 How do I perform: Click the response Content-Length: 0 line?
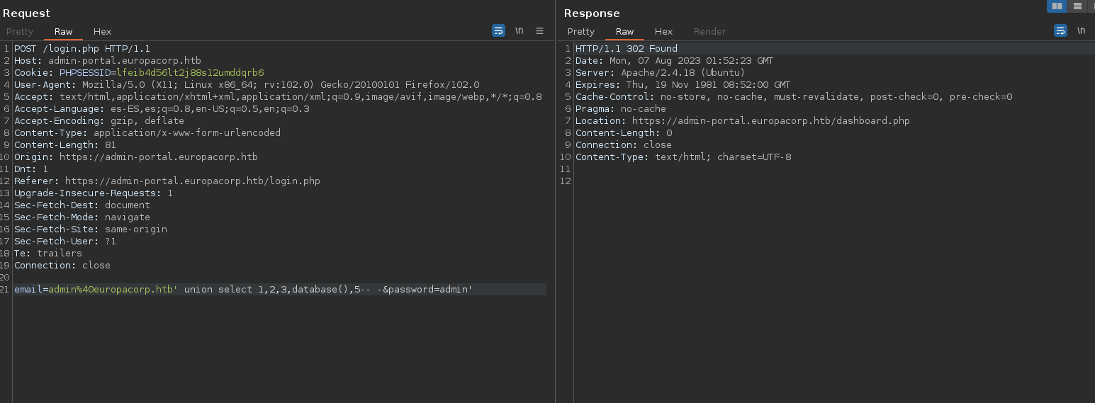(624, 132)
